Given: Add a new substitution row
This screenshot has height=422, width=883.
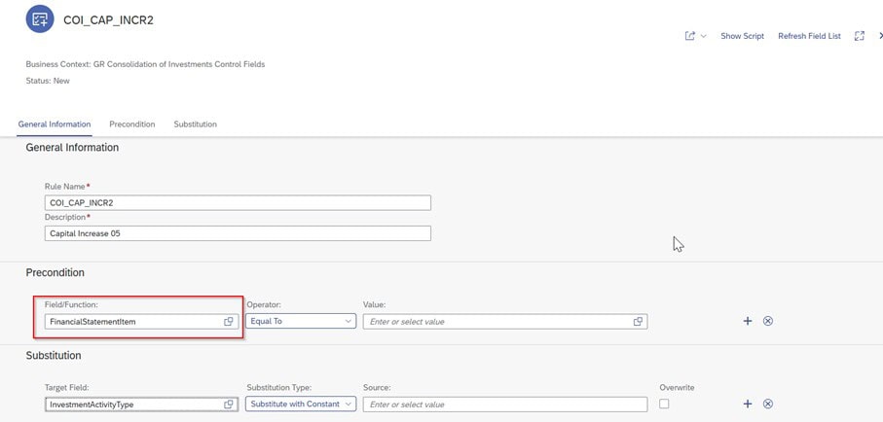Looking at the screenshot, I should (748, 404).
